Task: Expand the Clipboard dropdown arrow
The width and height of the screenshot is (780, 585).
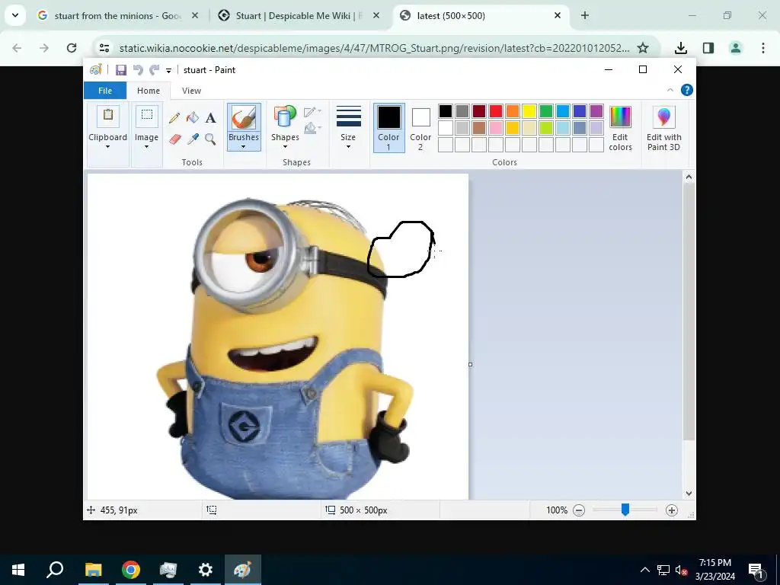Action: [x=107, y=147]
